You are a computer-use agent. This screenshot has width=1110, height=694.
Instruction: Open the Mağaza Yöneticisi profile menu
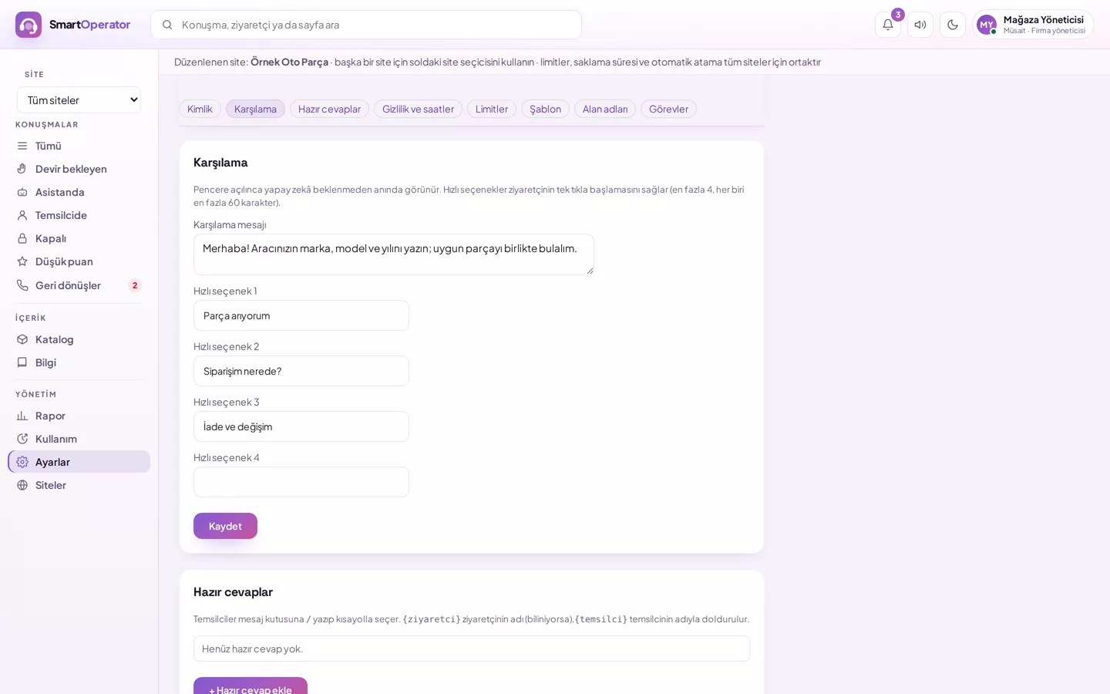(1033, 25)
